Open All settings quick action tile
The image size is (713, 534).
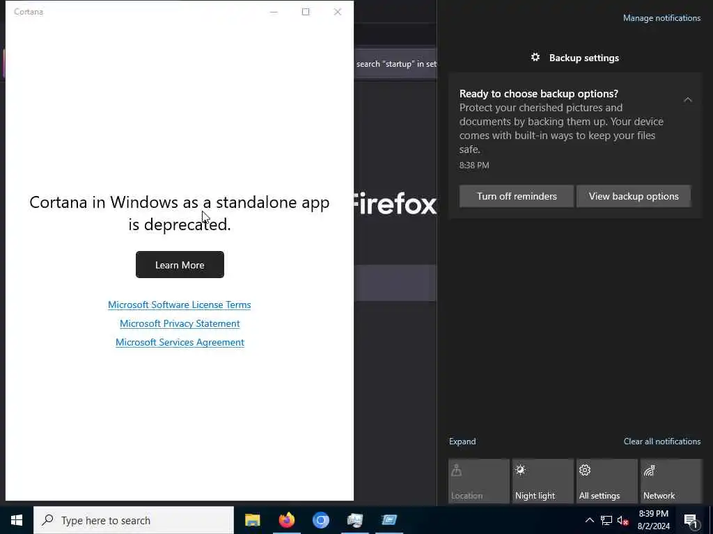point(607,481)
